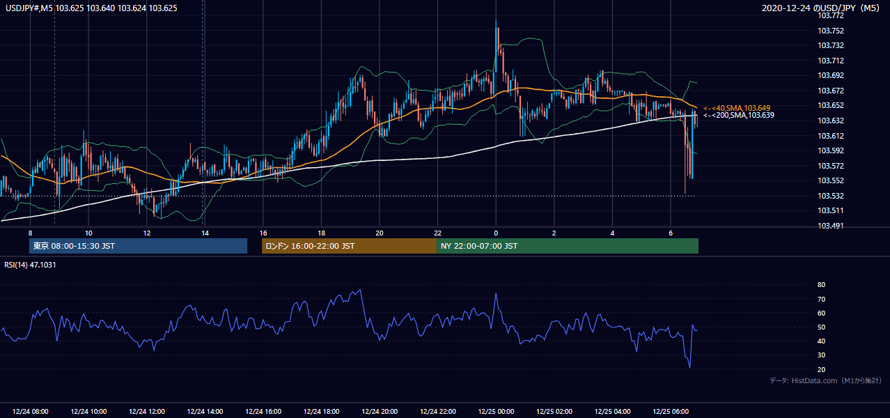Click price axis value 103.532
890x418 pixels.
point(830,196)
